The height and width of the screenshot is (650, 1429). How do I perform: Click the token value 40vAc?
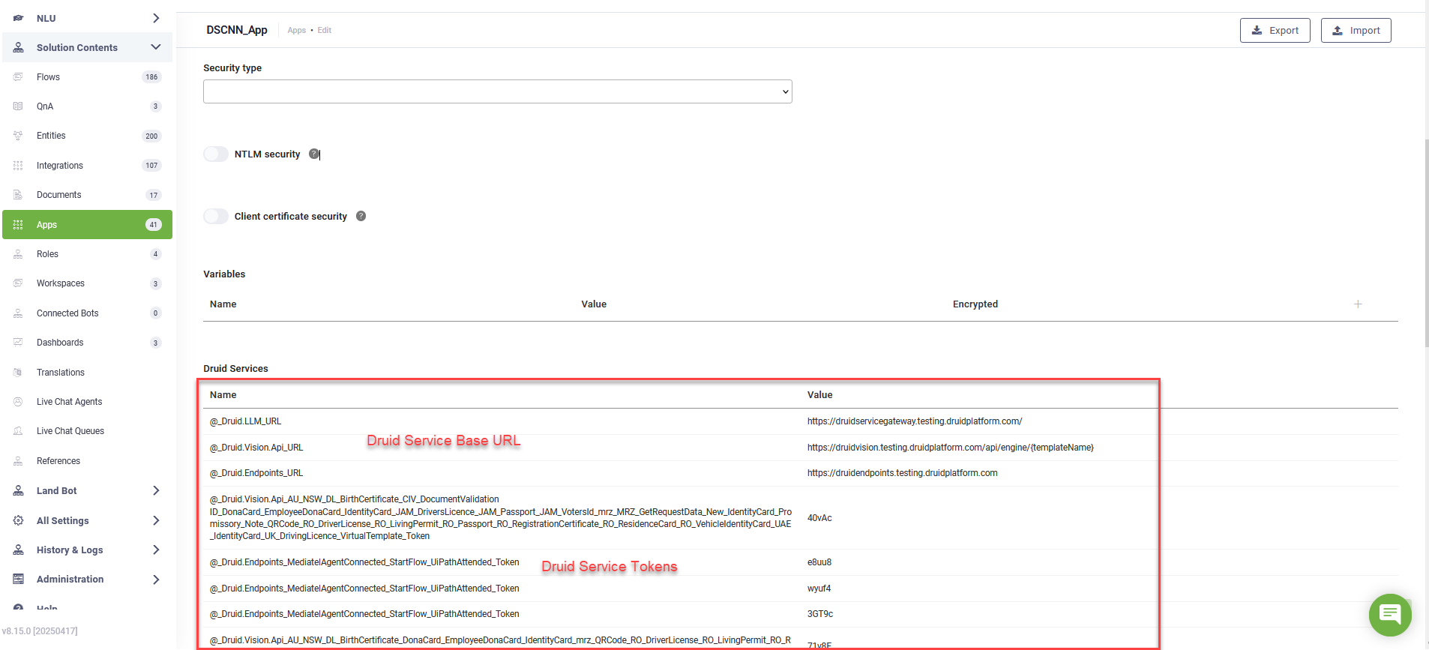tap(819, 518)
